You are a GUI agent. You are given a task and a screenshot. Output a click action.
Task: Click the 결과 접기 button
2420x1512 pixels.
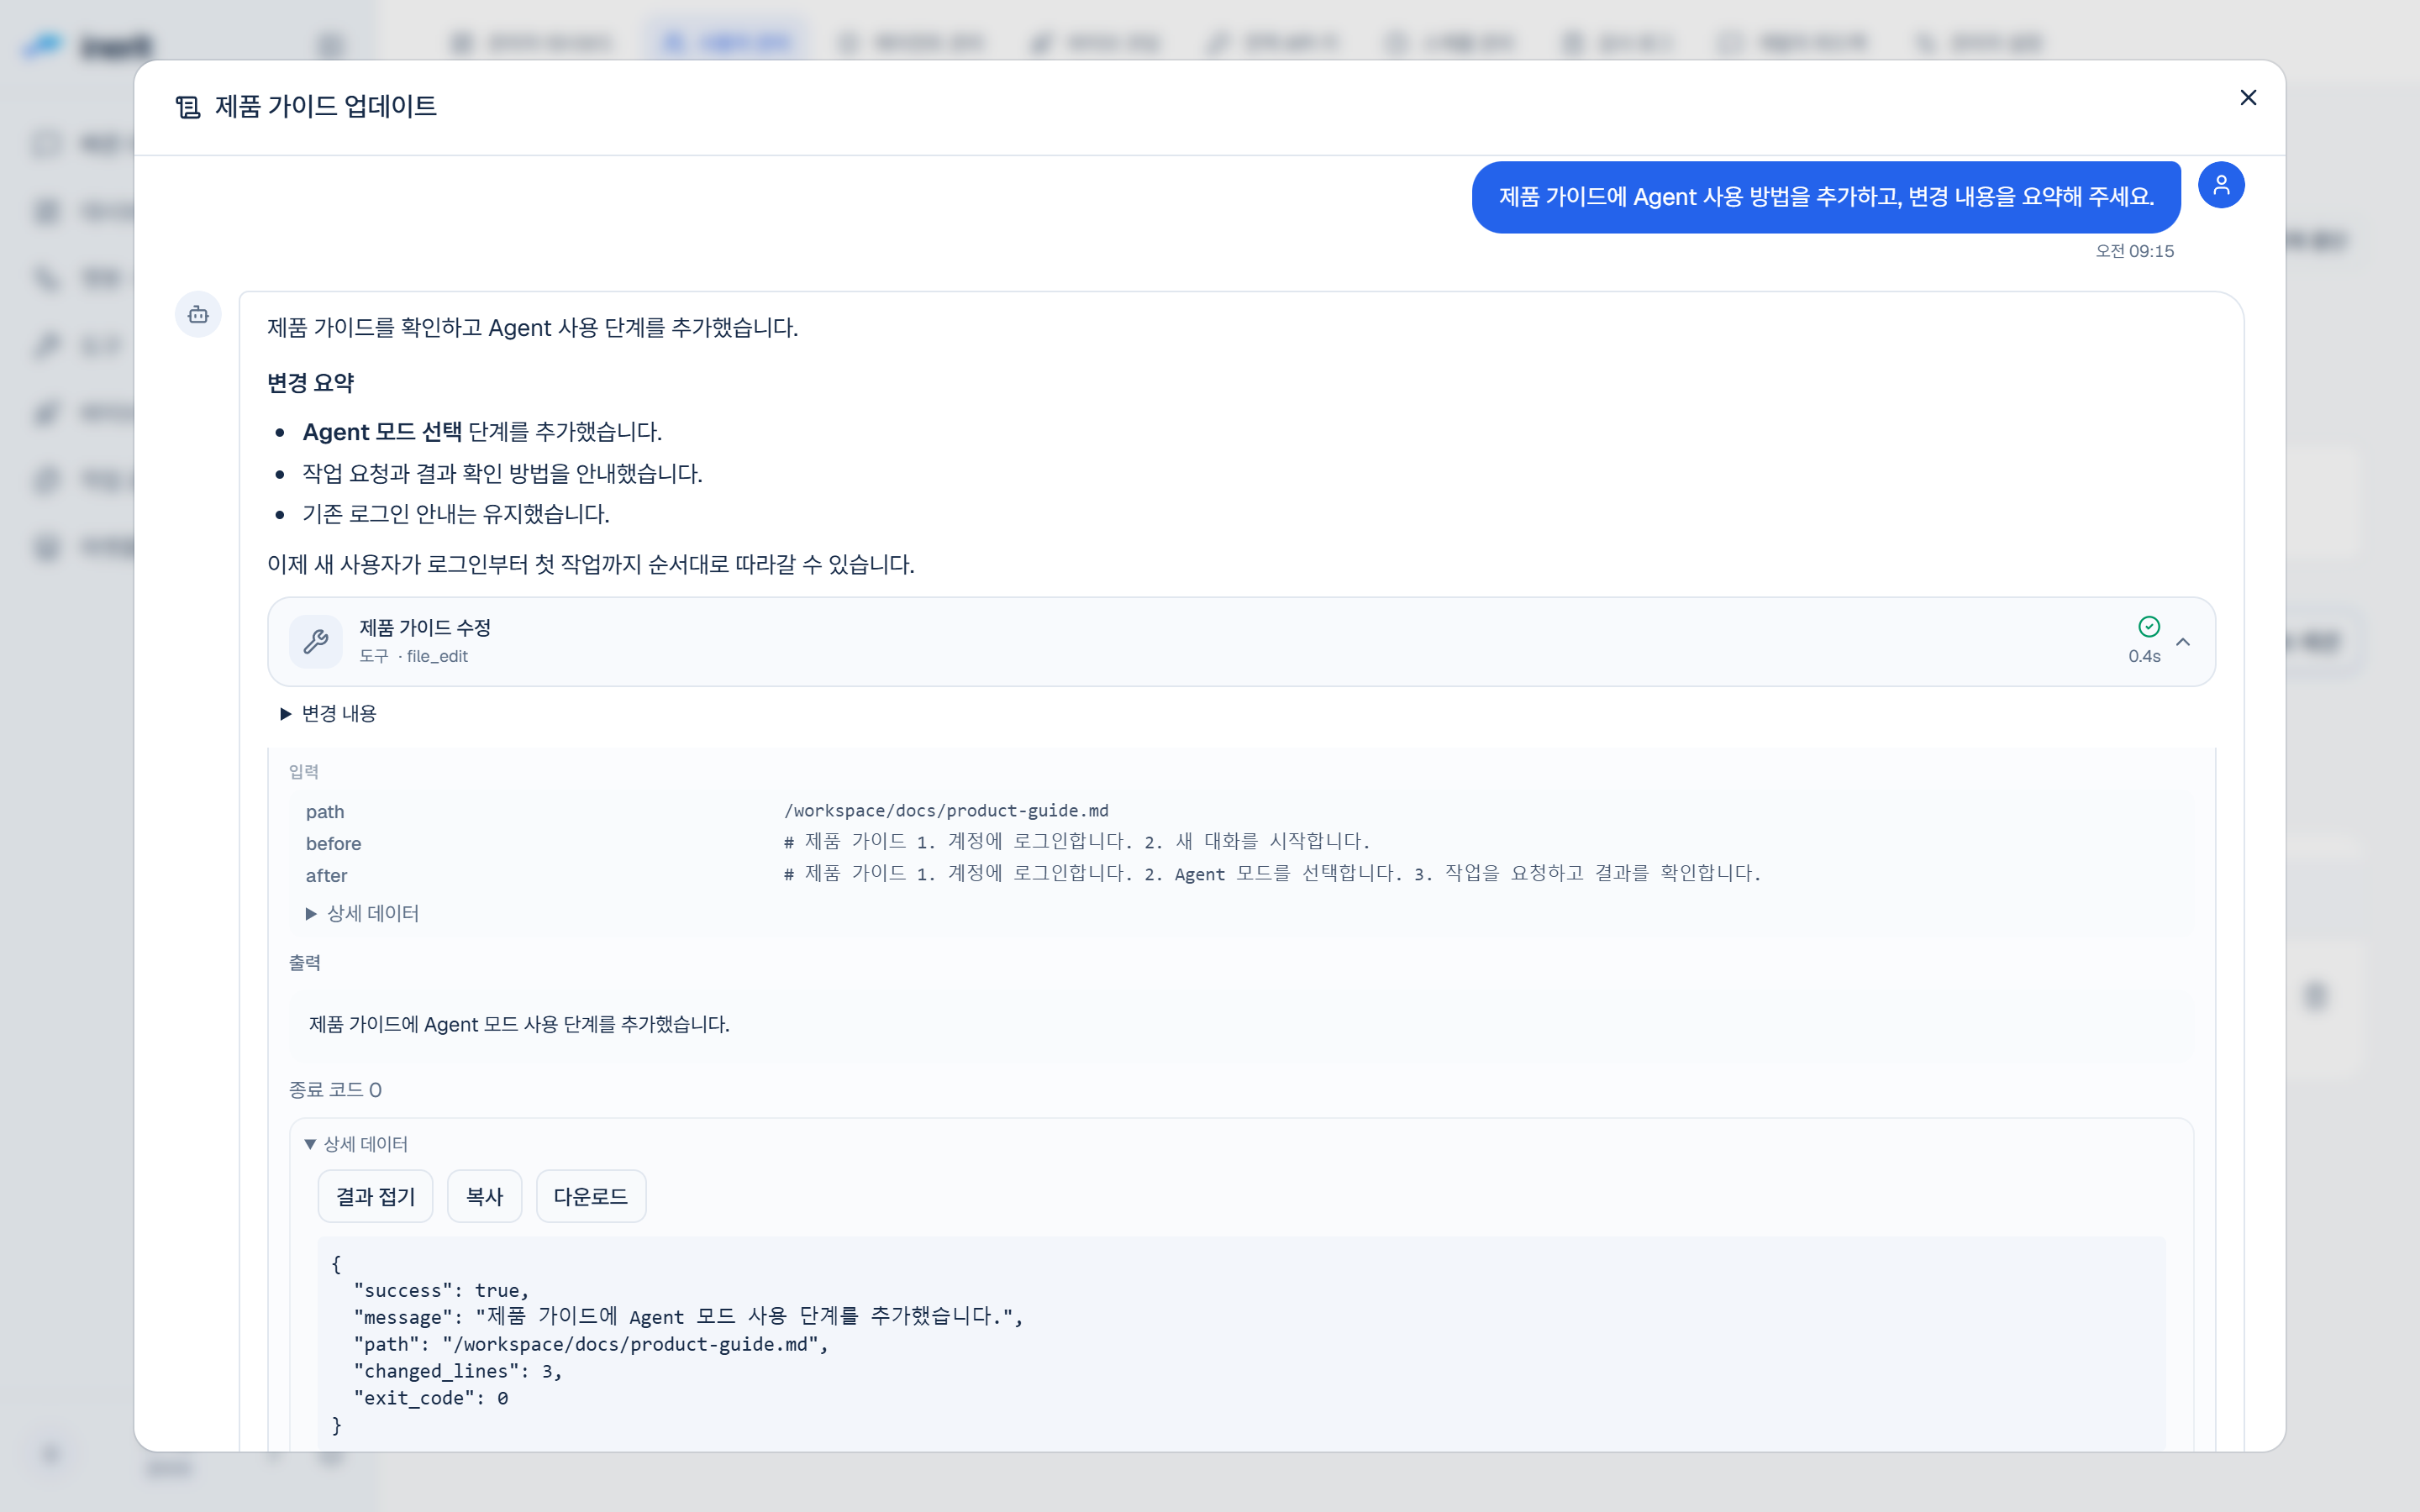pos(375,1196)
